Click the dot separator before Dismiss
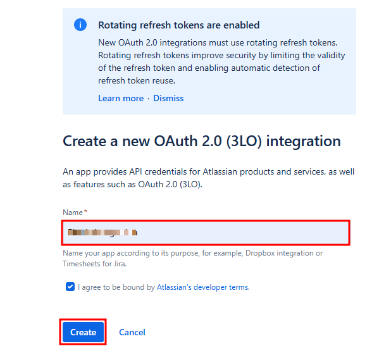391x353 pixels. [x=149, y=98]
